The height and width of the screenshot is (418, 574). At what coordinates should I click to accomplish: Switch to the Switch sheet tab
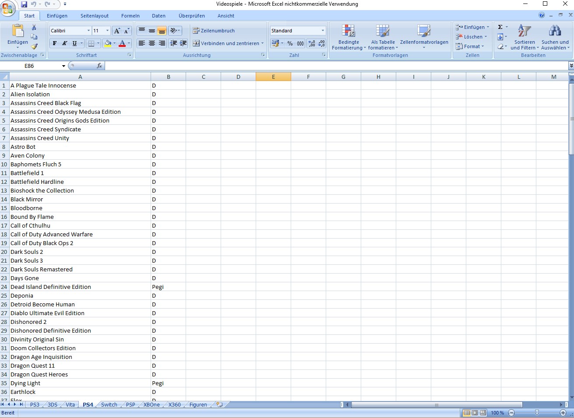(109, 404)
